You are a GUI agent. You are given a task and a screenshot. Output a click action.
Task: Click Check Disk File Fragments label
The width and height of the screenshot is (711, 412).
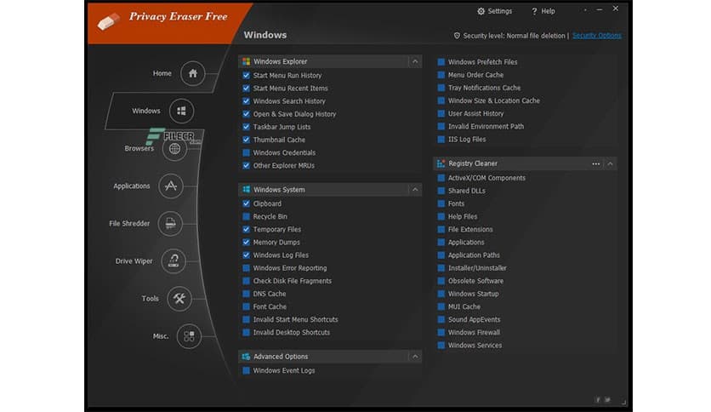click(293, 281)
